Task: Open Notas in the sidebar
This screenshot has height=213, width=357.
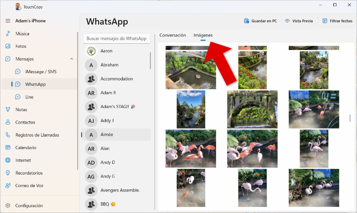Action: [x=21, y=109]
